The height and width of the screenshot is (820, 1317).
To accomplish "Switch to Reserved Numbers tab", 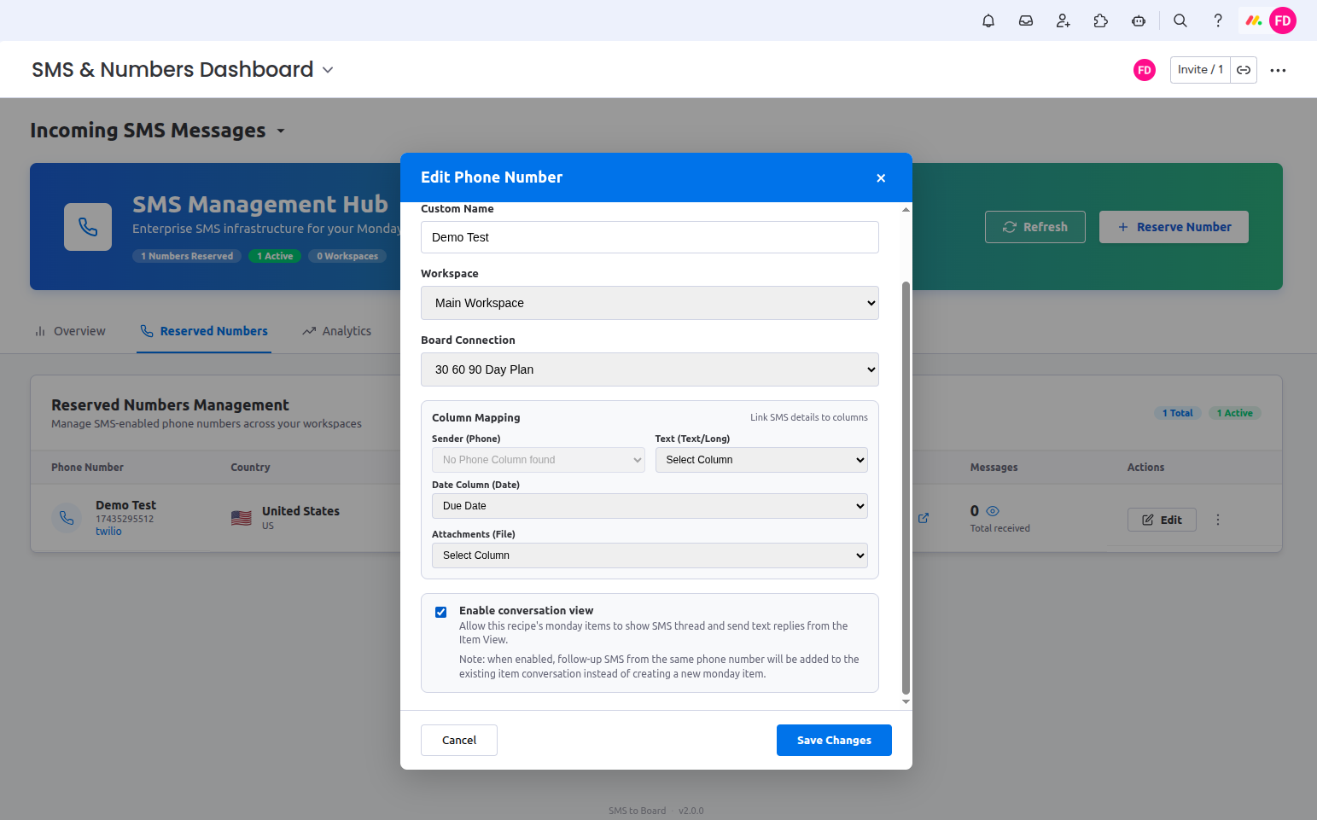I will [204, 331].
